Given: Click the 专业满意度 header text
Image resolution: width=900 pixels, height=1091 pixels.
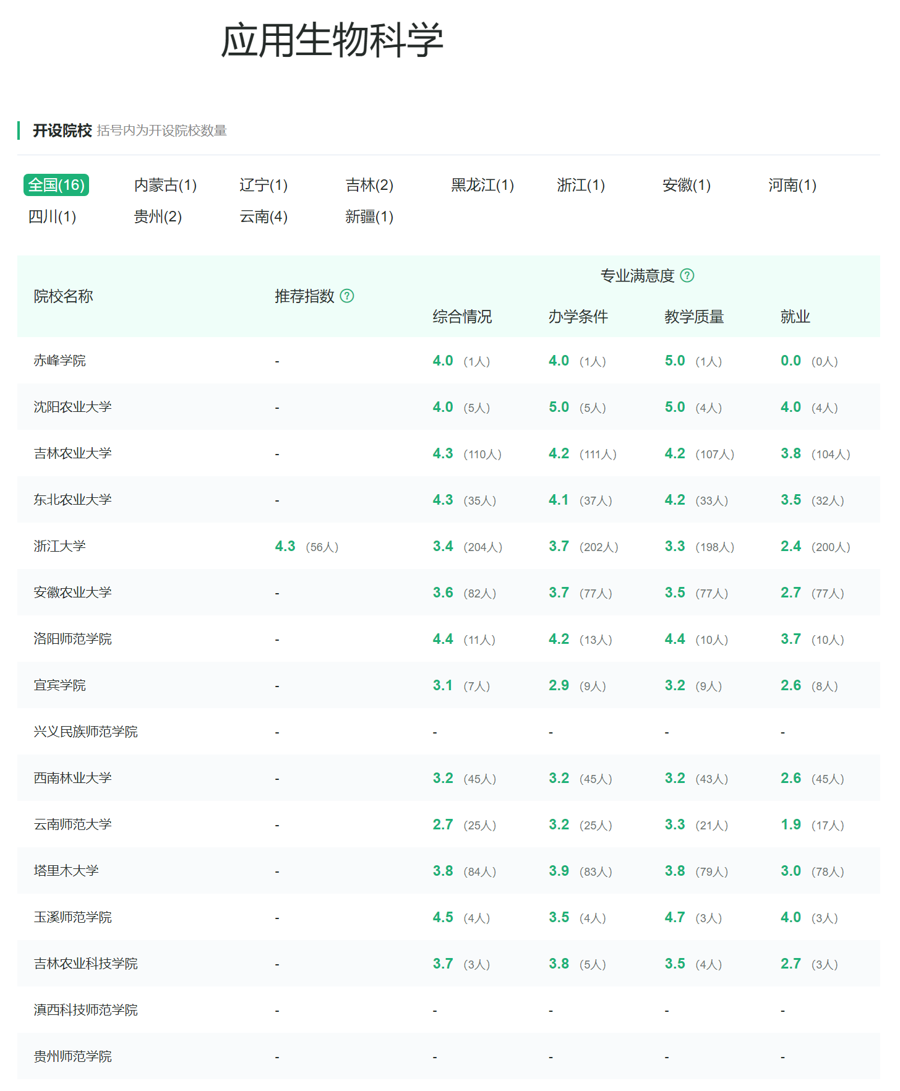Looking at the screenshot, I should 637,276.
